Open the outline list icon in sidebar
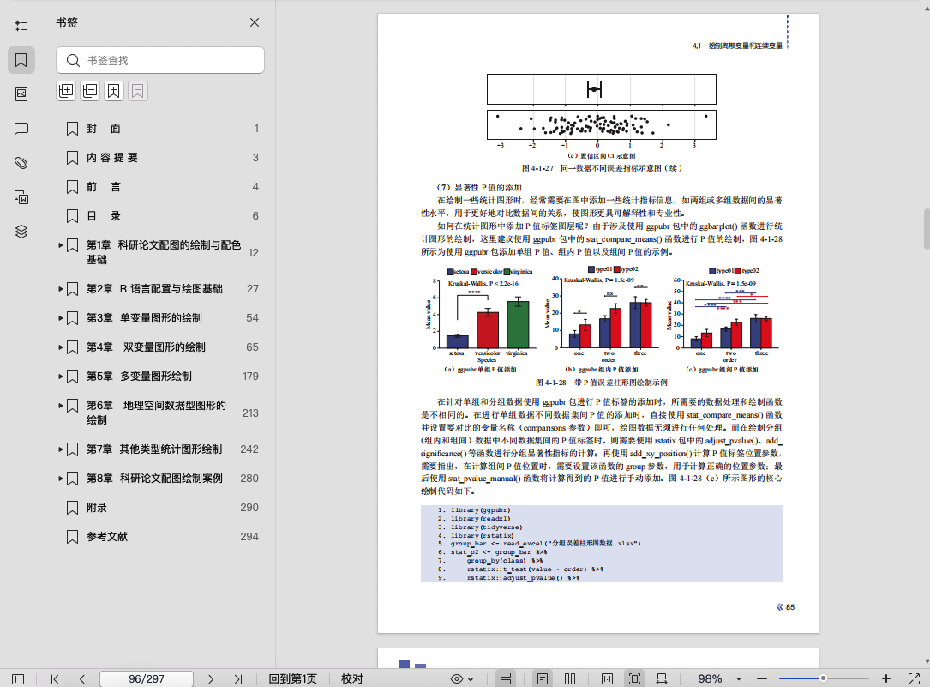The image size is (930, 687). [21, 26]
